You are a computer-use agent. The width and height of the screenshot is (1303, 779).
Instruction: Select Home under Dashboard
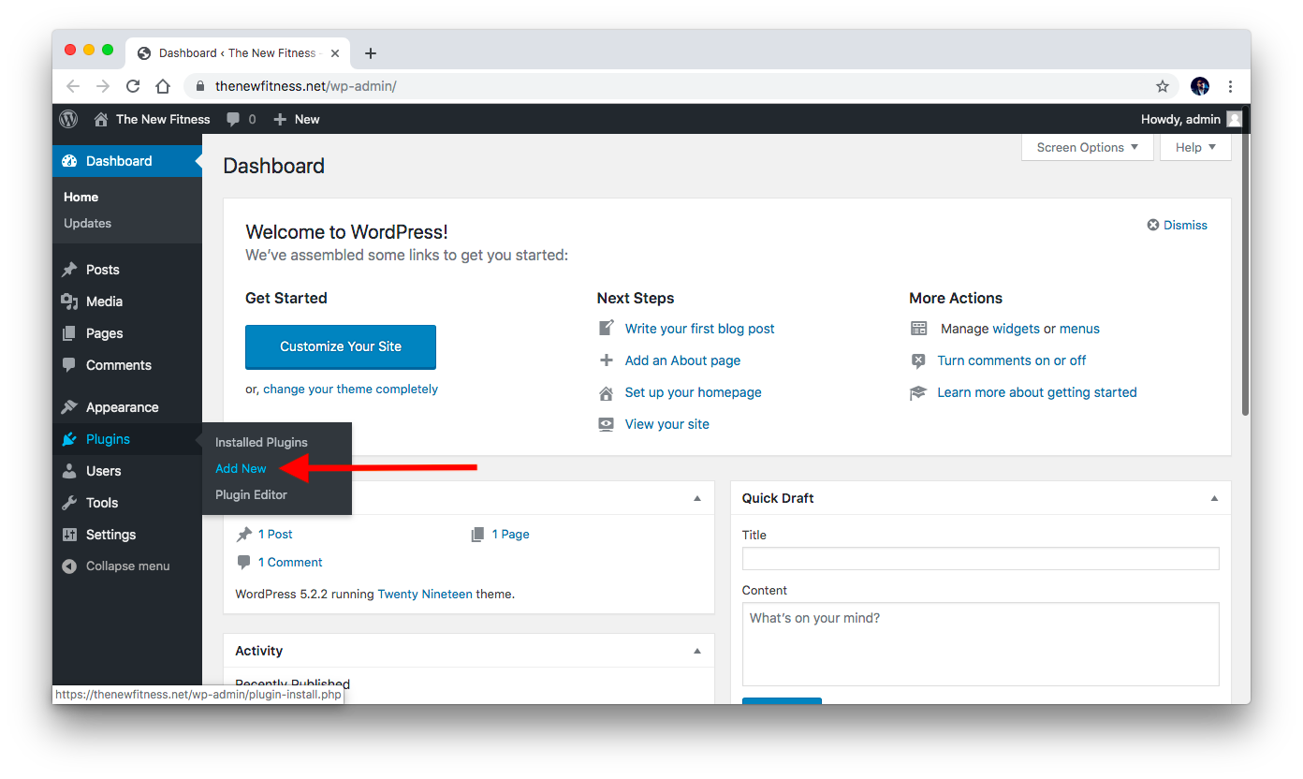(81, 197)
